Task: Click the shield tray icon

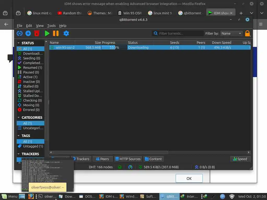Action: point(232,196)
